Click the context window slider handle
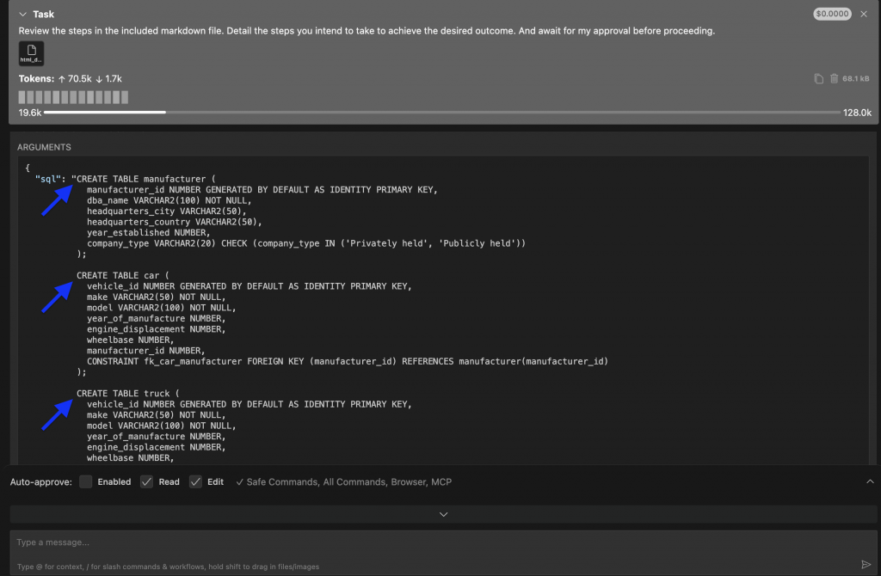The height and width of the screenshot is (576, 881). [x=165, y=112]
